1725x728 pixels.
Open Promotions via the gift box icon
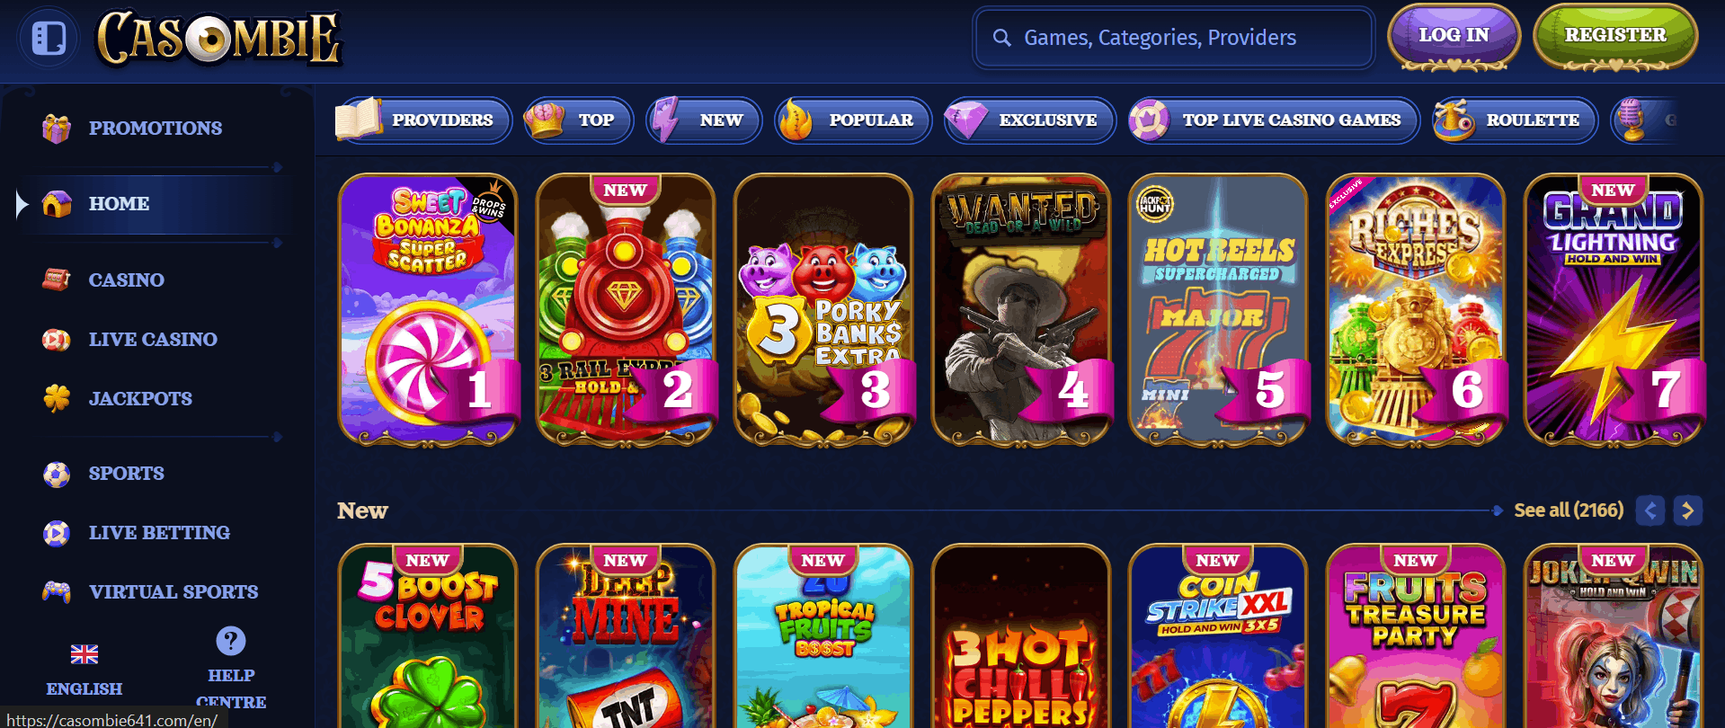(x=57, y=129)
